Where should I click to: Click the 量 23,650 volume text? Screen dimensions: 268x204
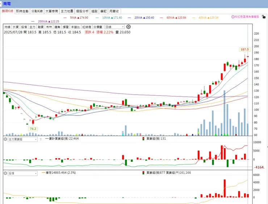click(123, 32)
